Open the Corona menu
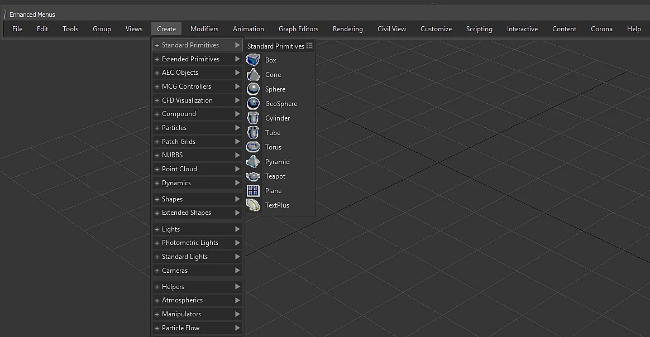The height and width of the screenshot is (337, 650). 601,29
